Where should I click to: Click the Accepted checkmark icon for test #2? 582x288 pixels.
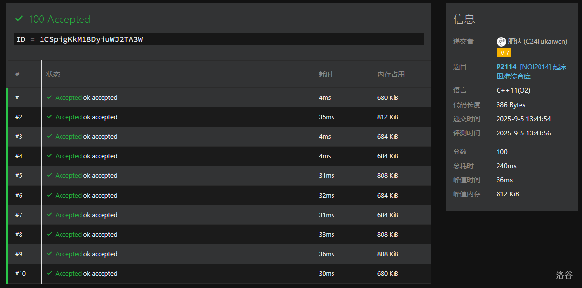tap(50, 117)
